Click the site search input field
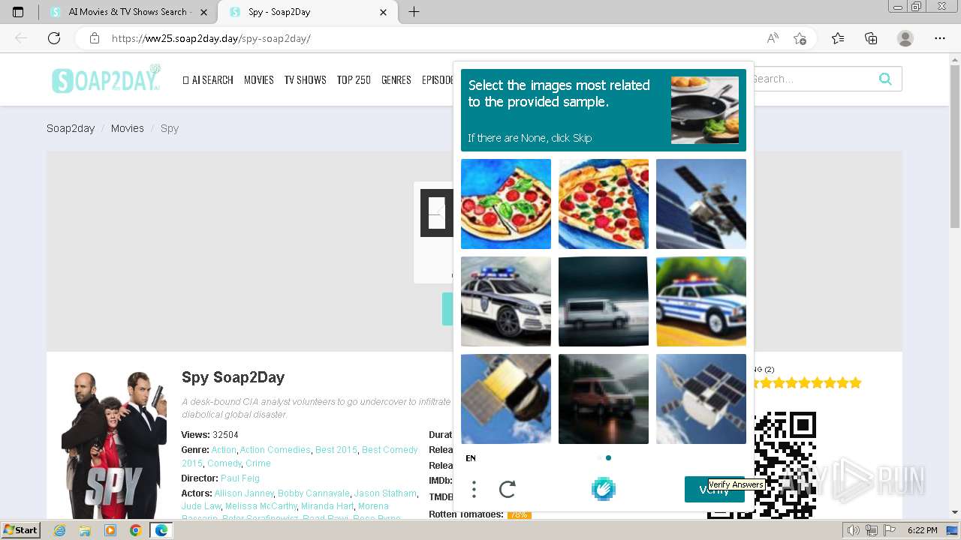 tap(815, 79)
